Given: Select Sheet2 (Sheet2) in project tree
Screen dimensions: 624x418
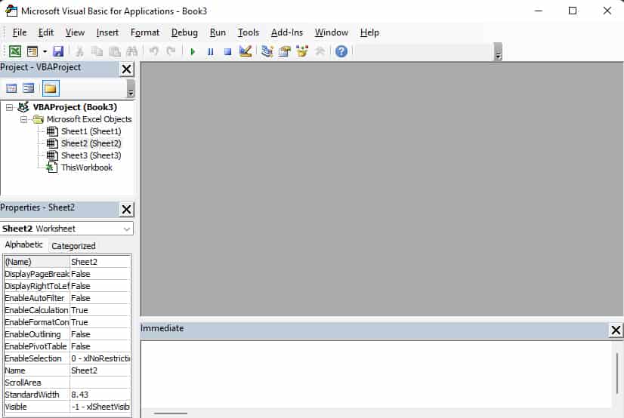Looking at the screenshot, I should coord(91,143).
